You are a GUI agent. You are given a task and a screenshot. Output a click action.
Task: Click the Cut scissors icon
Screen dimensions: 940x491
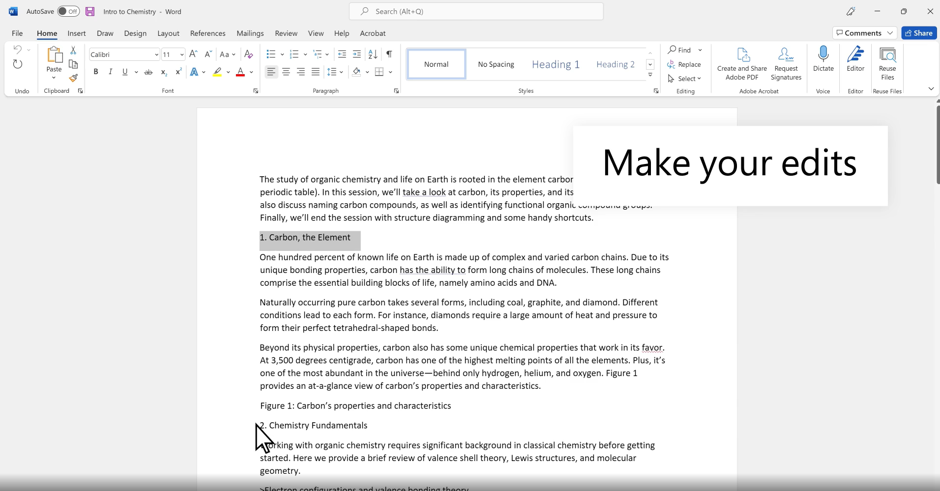pos(73,50)
